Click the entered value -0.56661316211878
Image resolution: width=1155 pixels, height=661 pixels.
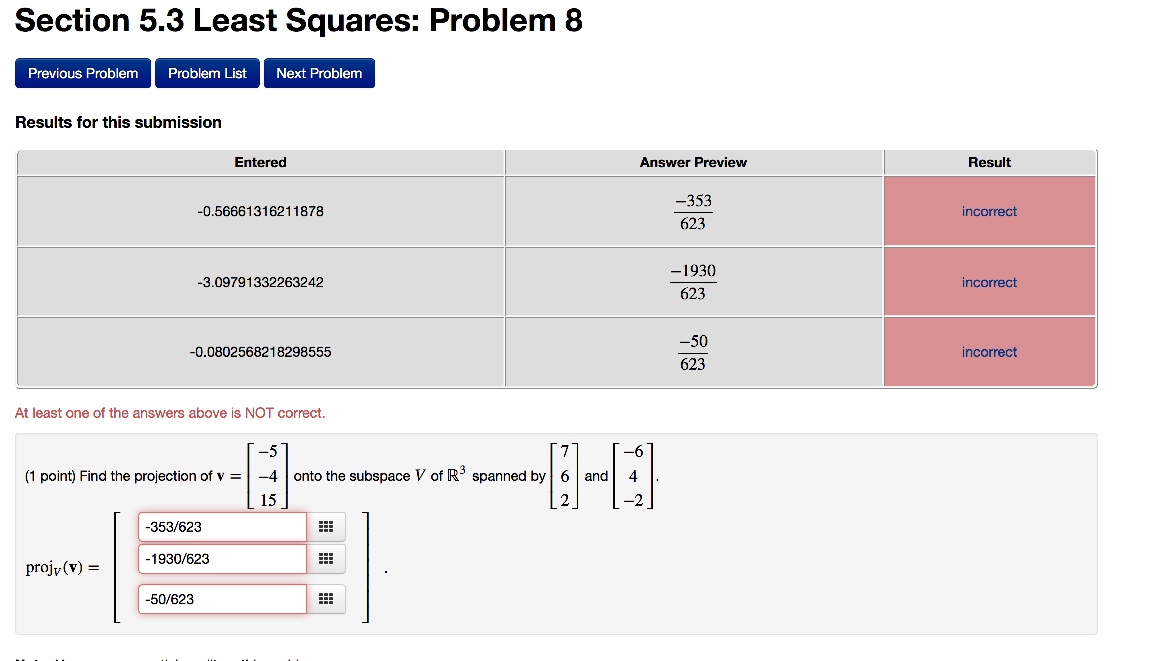coord(260,211)
